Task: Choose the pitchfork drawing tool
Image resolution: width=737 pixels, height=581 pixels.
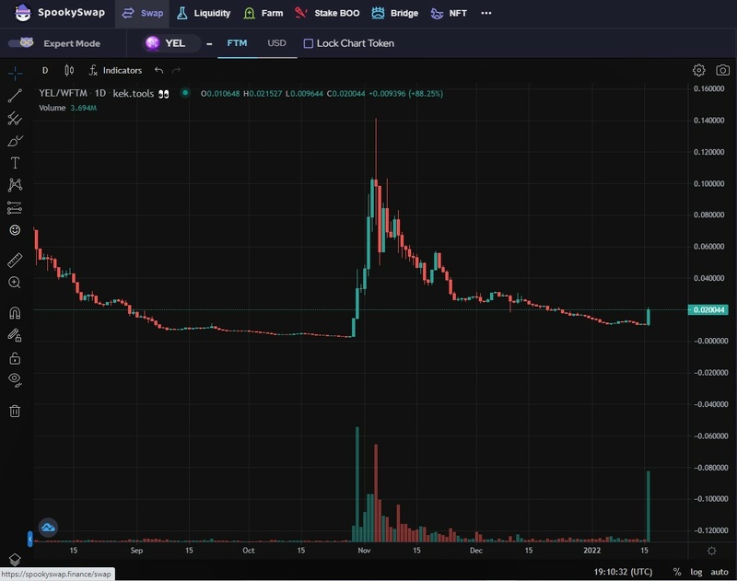Action: click(x=15, y=119)
